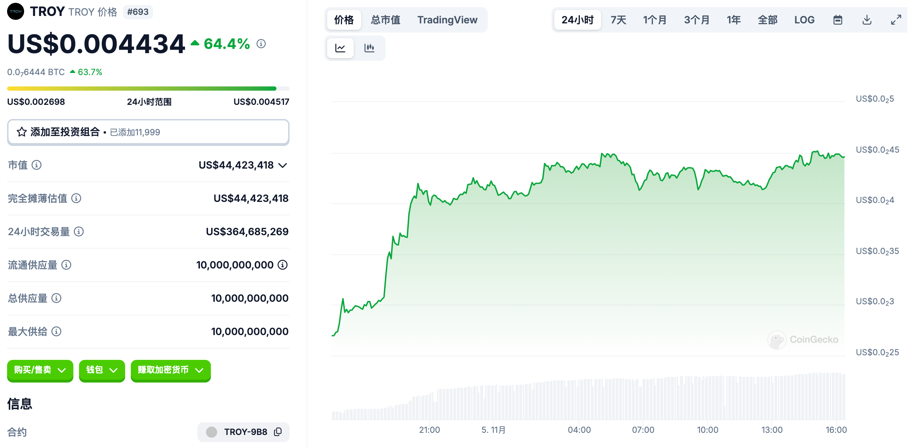This screenshot has width=913, height=447.
Task: Open the calendar date range picker
Action: [838, 20]
